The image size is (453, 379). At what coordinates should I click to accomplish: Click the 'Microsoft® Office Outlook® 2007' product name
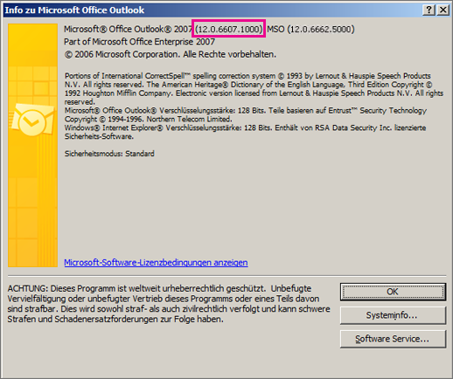(x=128, y=29)
